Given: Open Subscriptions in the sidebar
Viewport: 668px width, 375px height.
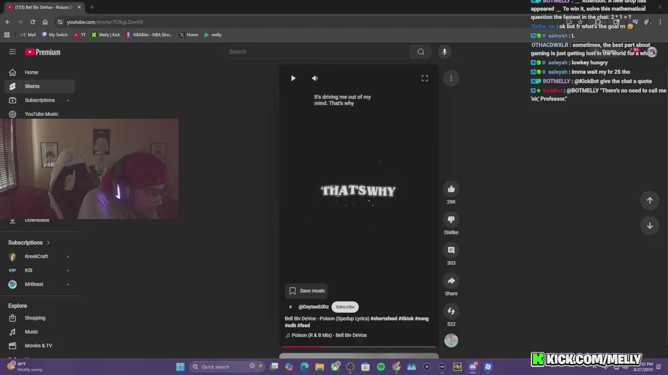Looking at the screenshot, I should [40, 100].
